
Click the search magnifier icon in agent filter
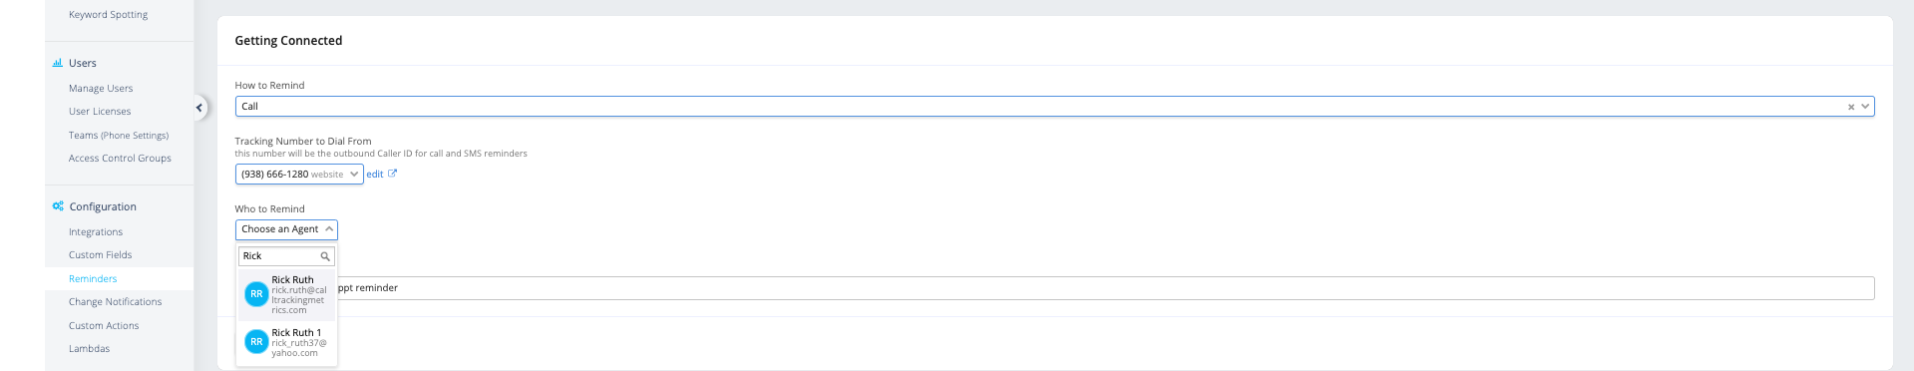click(325, 256)
